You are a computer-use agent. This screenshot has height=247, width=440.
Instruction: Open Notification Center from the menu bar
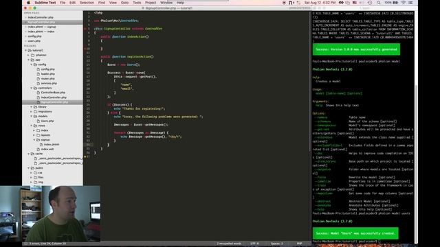pos(410,3)
